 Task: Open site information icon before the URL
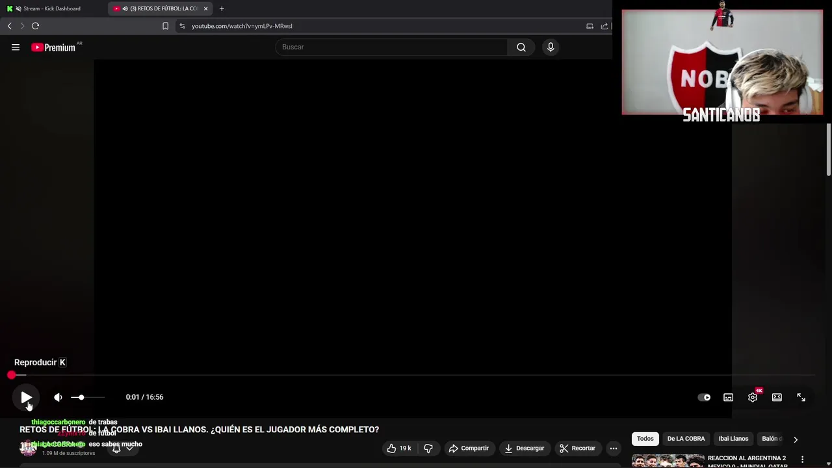182,26
